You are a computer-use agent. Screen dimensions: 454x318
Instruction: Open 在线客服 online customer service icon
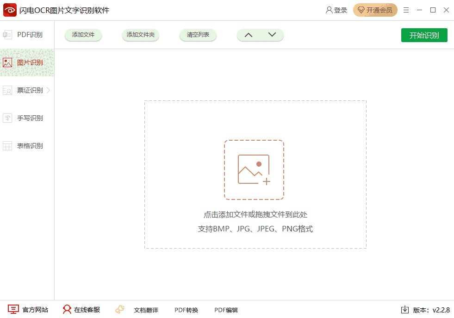point(66,310)
